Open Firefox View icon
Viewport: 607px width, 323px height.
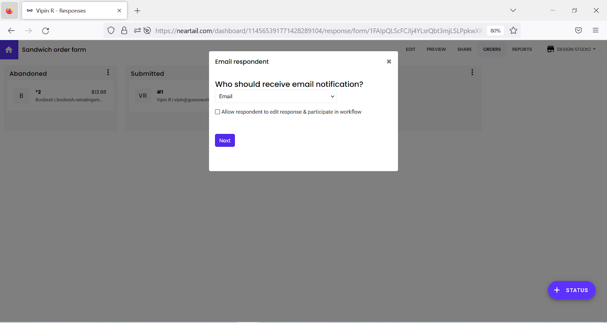coord(9,11)
